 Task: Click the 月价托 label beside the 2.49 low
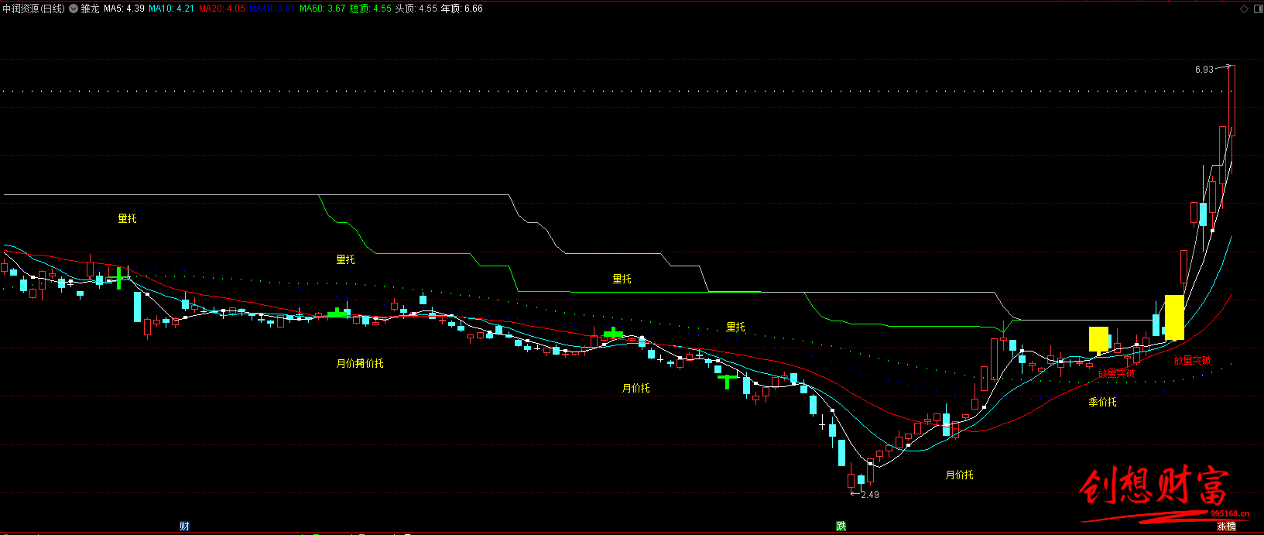[960, 475]
